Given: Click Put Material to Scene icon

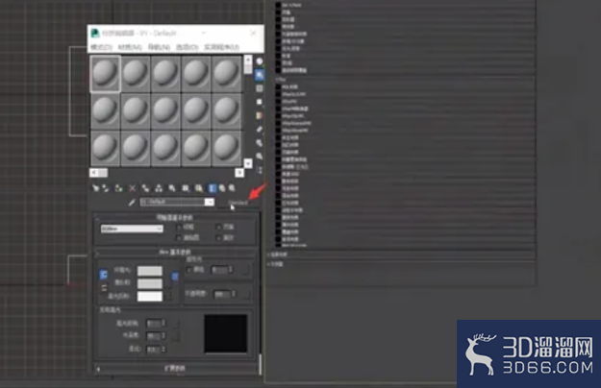Looking at the screenshot, I should [x=105, y=188].
